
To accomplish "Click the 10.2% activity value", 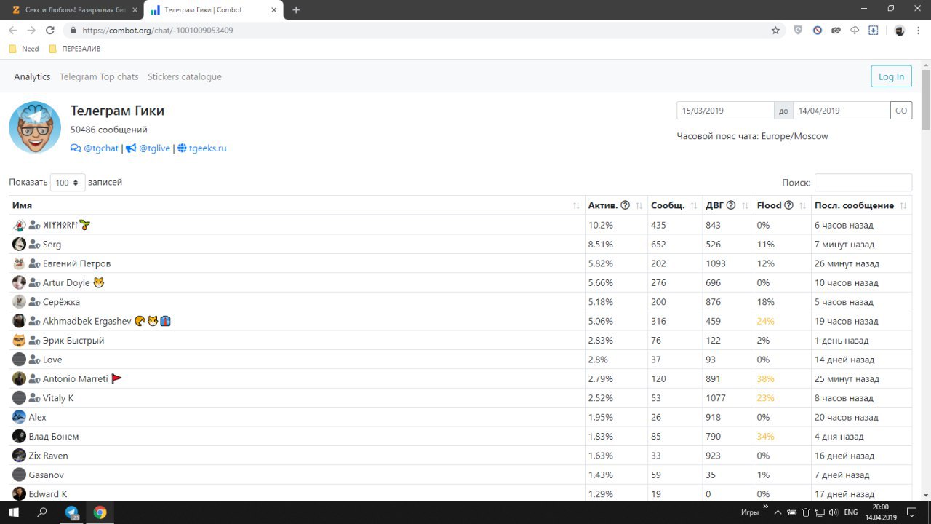I will [x=601, y=226].
